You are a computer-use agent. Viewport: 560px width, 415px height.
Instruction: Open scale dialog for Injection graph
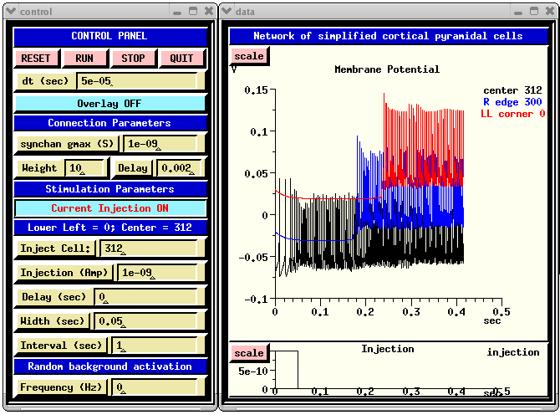point(249,353)
